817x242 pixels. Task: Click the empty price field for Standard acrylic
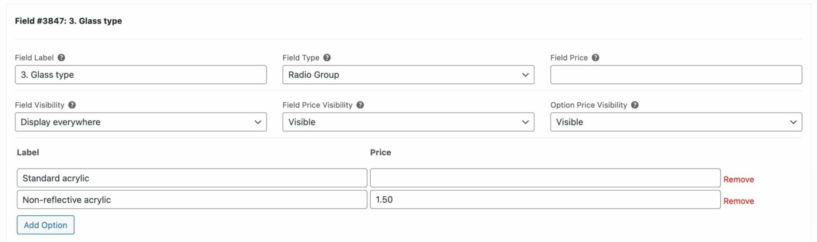coord(545,178)
